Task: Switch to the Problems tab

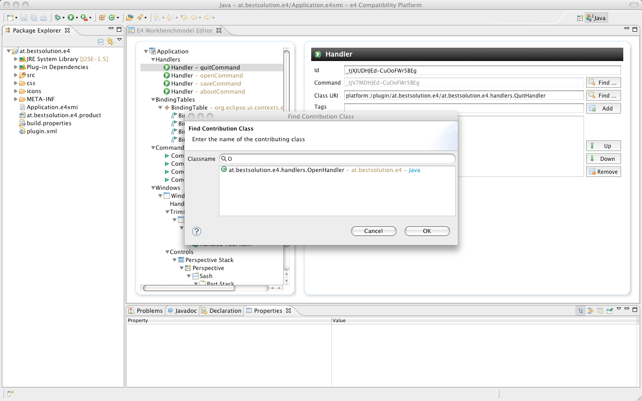Action: 145,311
